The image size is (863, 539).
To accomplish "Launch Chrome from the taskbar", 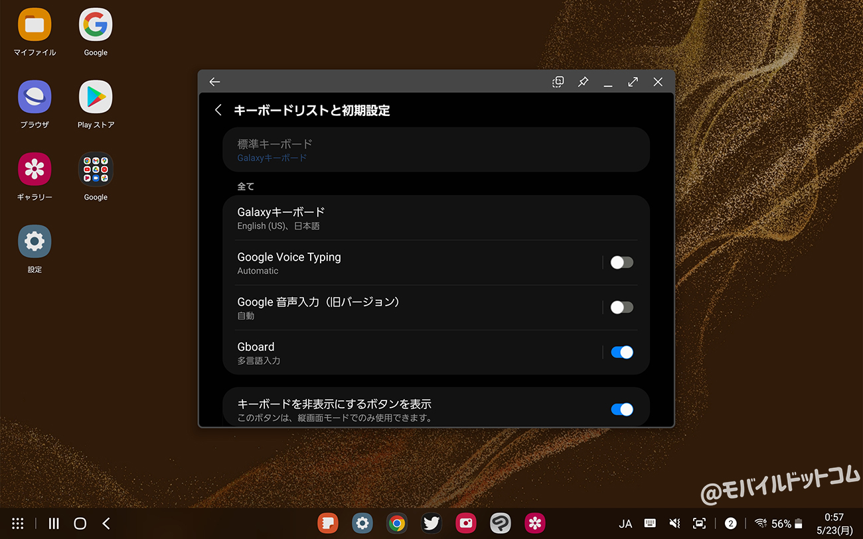I will [397, 523].
